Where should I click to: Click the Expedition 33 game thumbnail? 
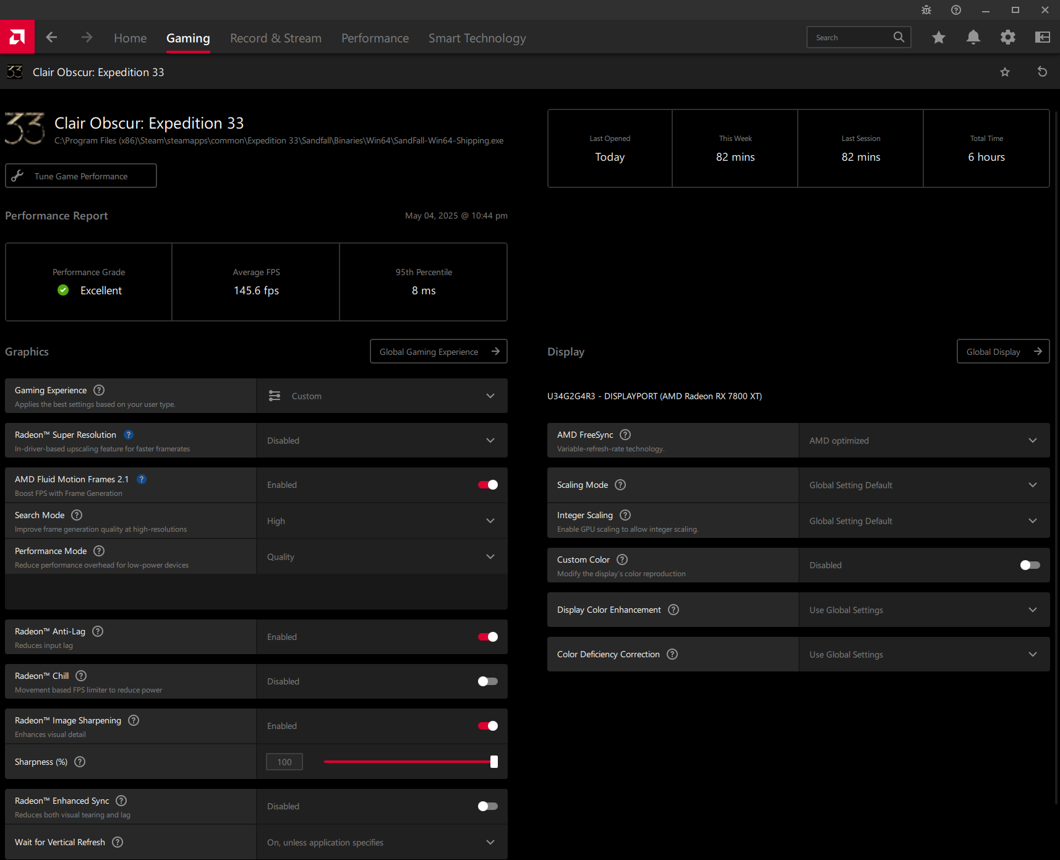(x=25, y=129)
